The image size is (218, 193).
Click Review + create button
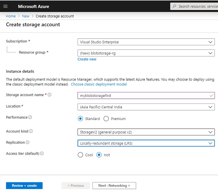pyautogui.click(x=24, y=186)
